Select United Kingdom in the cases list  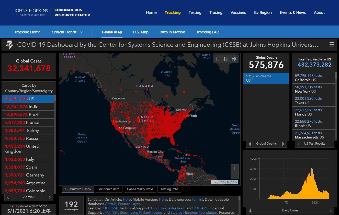pos(28,149)
